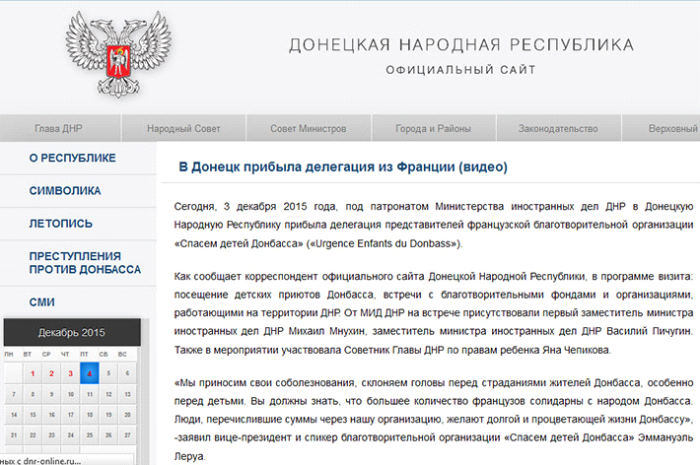
Task: Go to Совет Министров section
Action: (x=308, y=129)
